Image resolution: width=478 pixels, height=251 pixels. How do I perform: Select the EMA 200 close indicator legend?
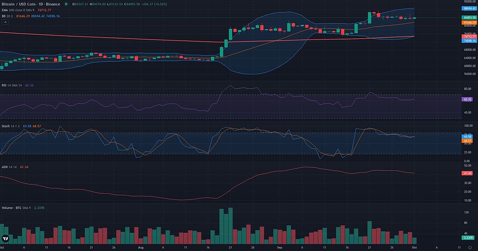click(x=18, y=10)
